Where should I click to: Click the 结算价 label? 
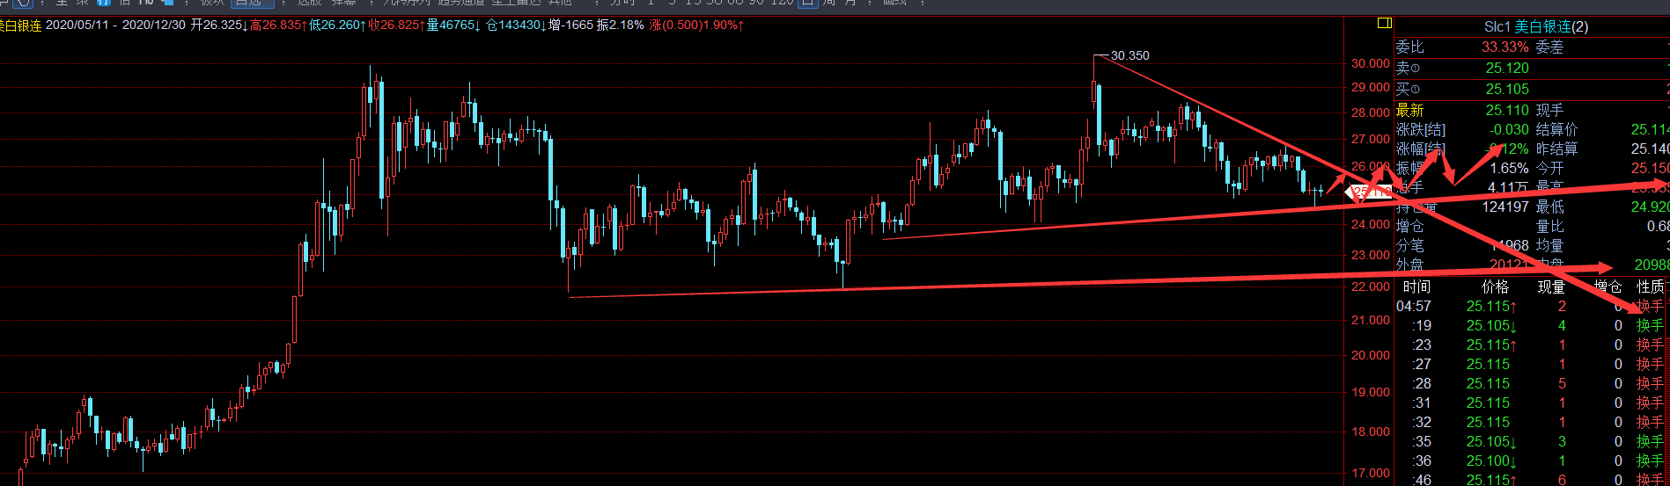click(1557, 129)
